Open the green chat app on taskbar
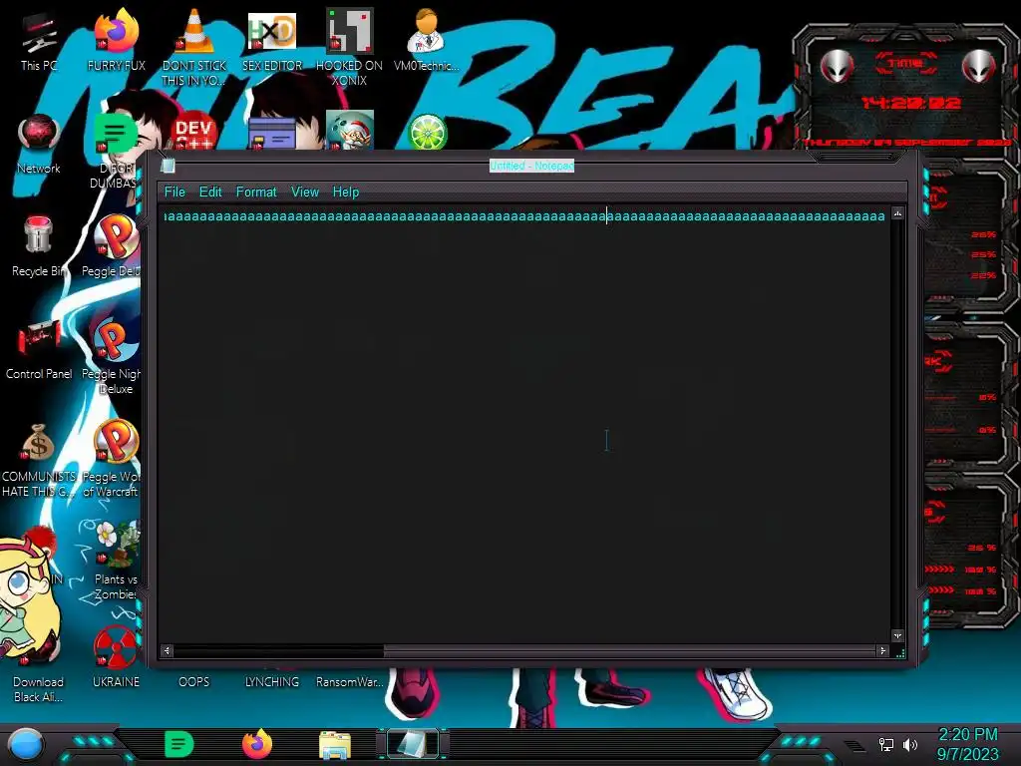The width and height of the screenshot is (1021, 766). pos(179,744)
